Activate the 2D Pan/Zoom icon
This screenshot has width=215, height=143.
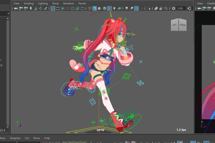[41, 8]
